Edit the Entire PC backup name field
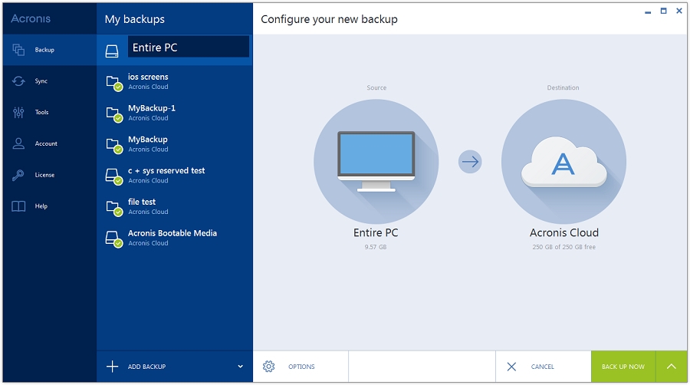 click(189, 47)
